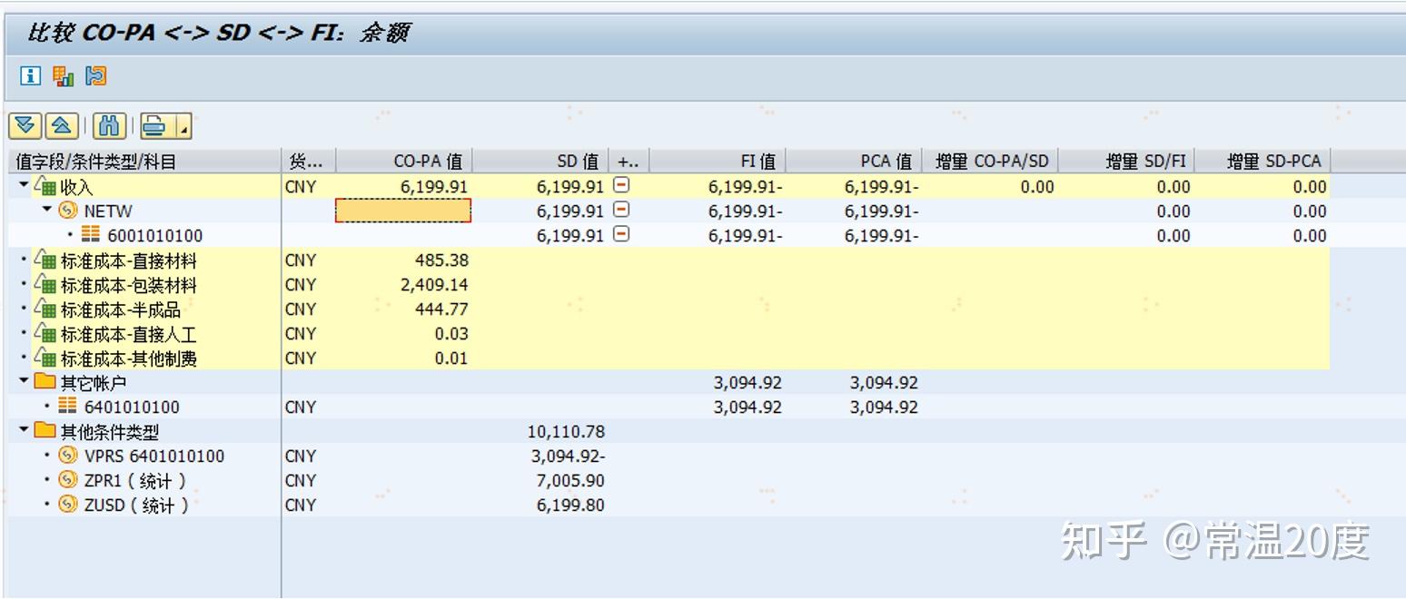Collapse the 其它帐户 folder node

[x=22, y=382]
